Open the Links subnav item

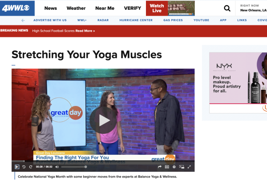(242, 20)
